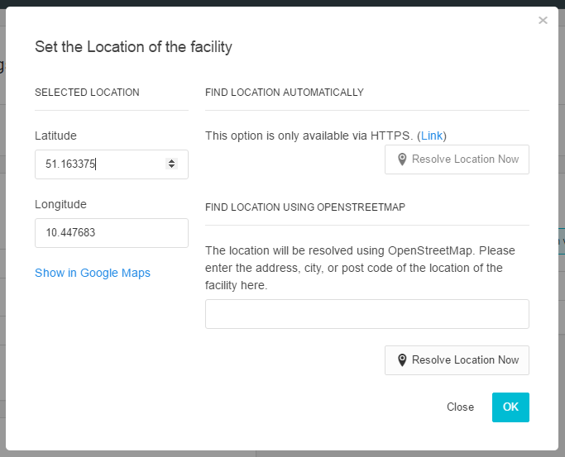Decrease latitude with the down stepper arrow

(172, 167)
